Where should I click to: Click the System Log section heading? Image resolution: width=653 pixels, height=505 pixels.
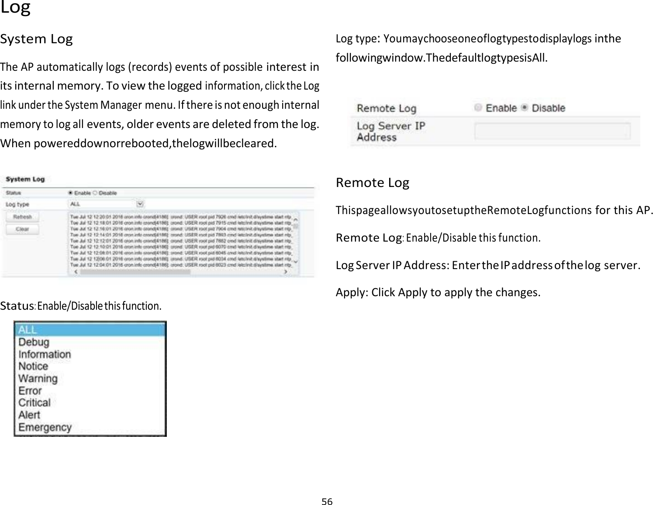point(37,39)
